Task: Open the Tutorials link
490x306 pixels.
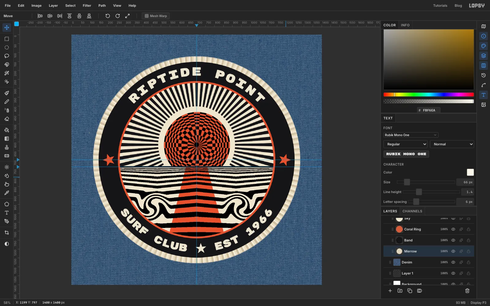Action: click(440, 6)
